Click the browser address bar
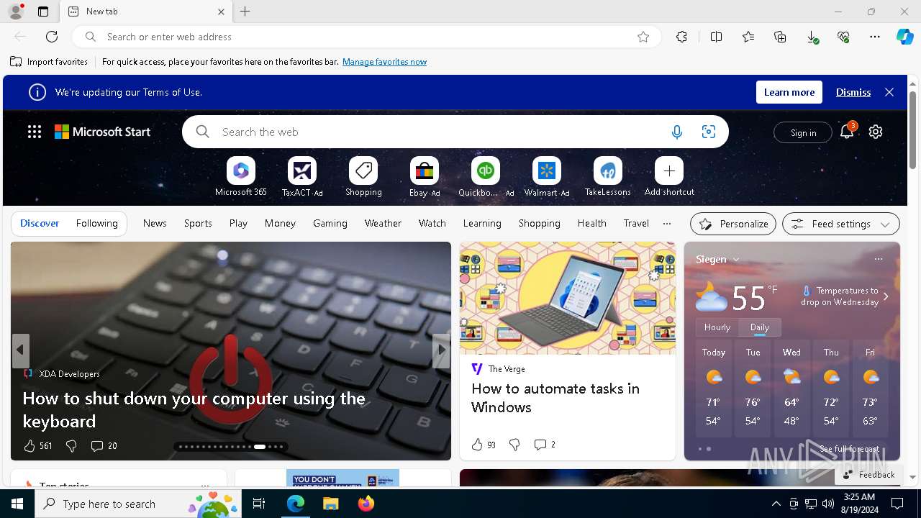 click(x=367, y=37)
